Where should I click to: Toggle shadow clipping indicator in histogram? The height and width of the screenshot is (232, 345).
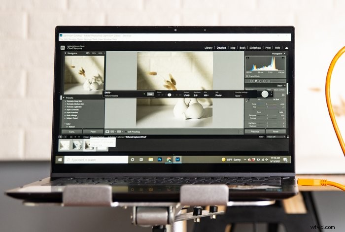[248, 58]
